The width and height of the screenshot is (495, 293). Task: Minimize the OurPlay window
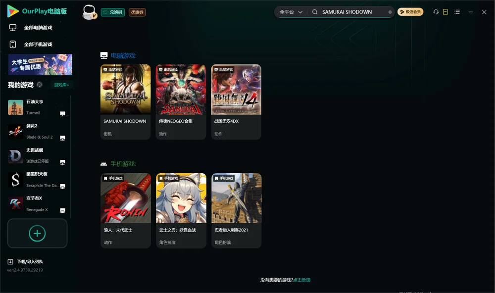(x=471, y=12)
